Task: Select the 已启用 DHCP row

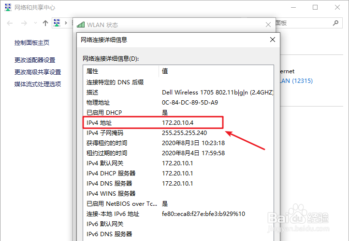Action: pyautogui.click(x=178, y=112)
